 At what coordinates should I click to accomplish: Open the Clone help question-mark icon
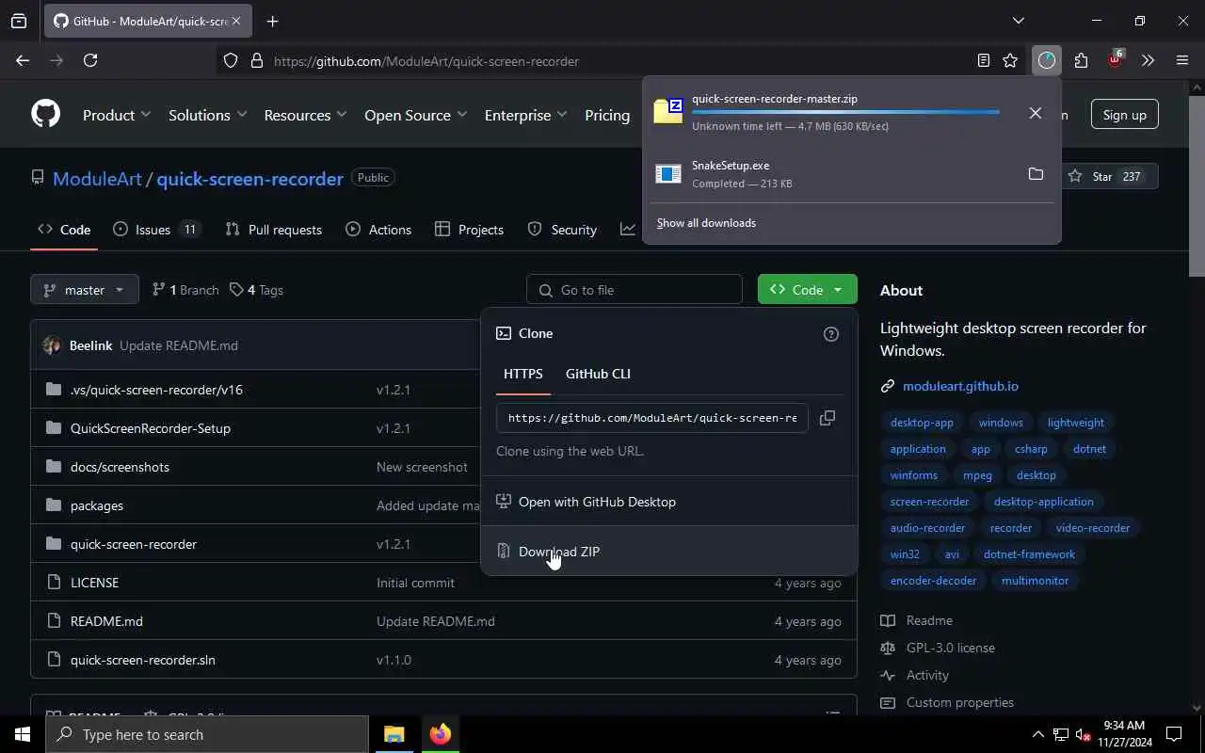coord(830,333)
